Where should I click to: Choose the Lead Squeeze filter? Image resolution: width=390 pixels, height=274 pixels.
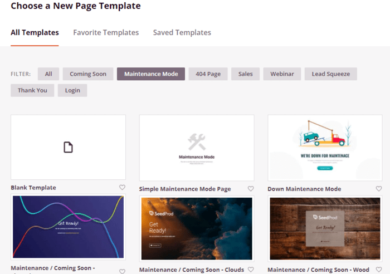[331, 74]
